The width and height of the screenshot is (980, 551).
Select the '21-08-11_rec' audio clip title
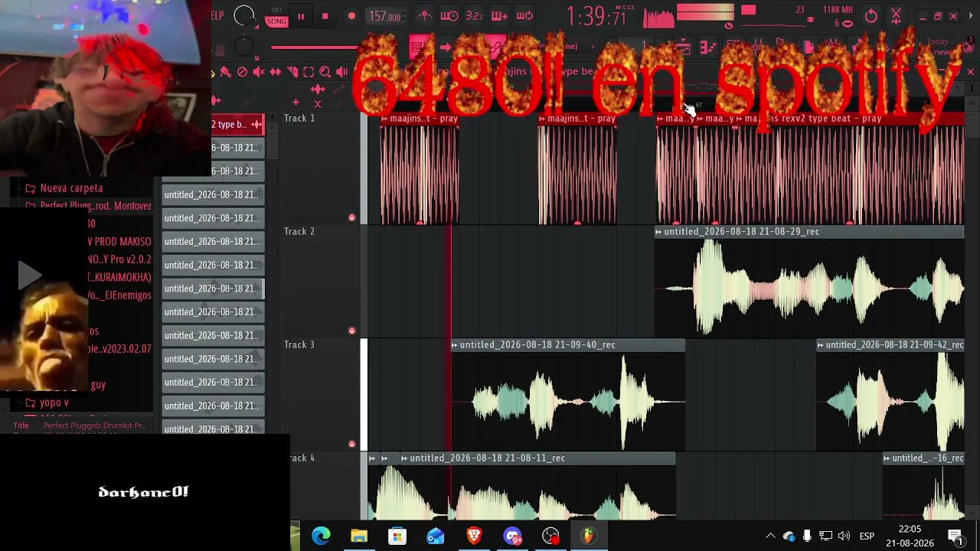tap(488, 458)
